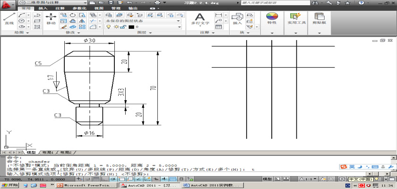Open the 剪贴板 (Clipboard) panel
Image resolution: width=397 pixels, height=189 pixels.
point(319,18)
